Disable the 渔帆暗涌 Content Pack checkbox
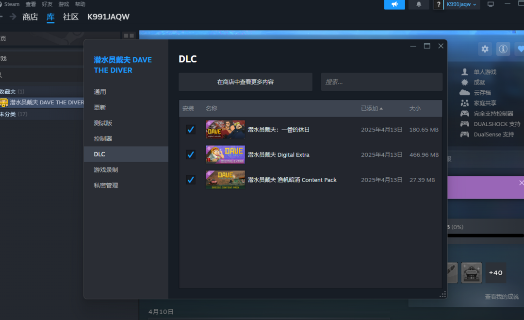524x320 pixels. point(191,180)
